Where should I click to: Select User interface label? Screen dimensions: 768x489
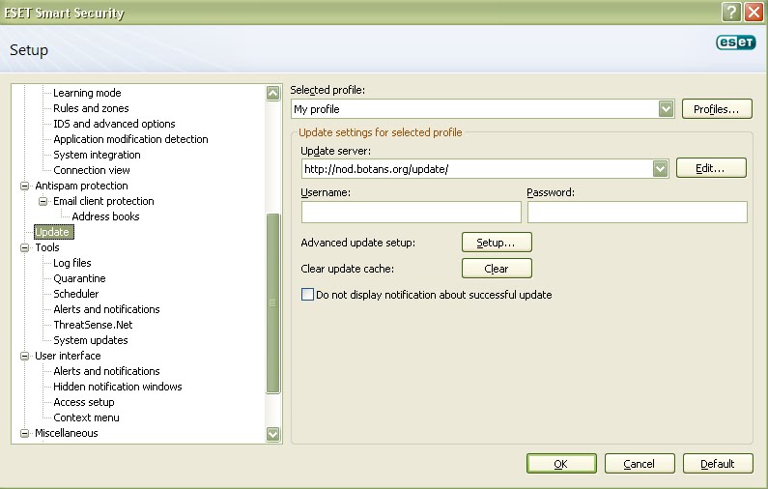(x=68, y=356)
